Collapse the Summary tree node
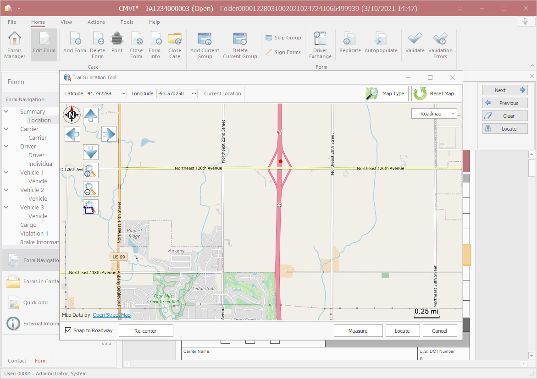 click(6, 111)
